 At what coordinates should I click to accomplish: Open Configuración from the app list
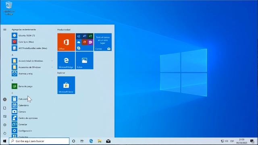[x=32, y=130]
